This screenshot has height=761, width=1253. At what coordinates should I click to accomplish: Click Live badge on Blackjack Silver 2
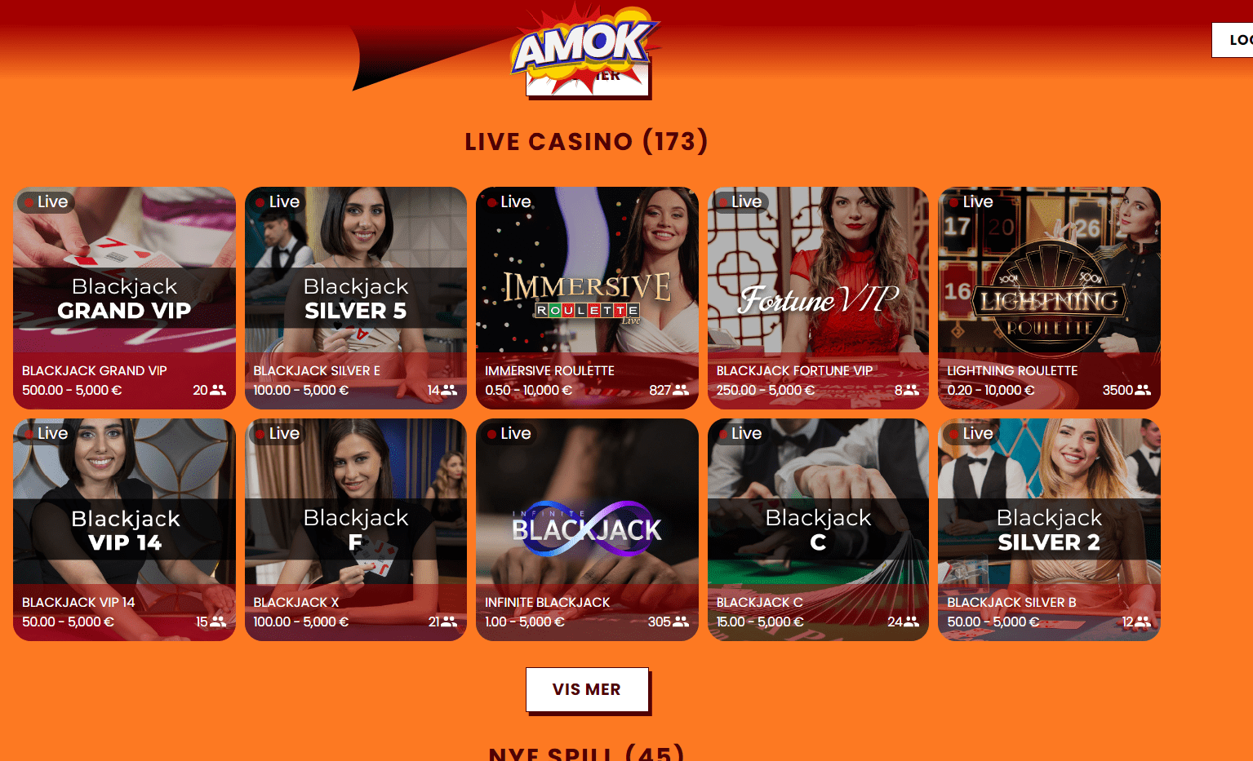tap(971, 433)
